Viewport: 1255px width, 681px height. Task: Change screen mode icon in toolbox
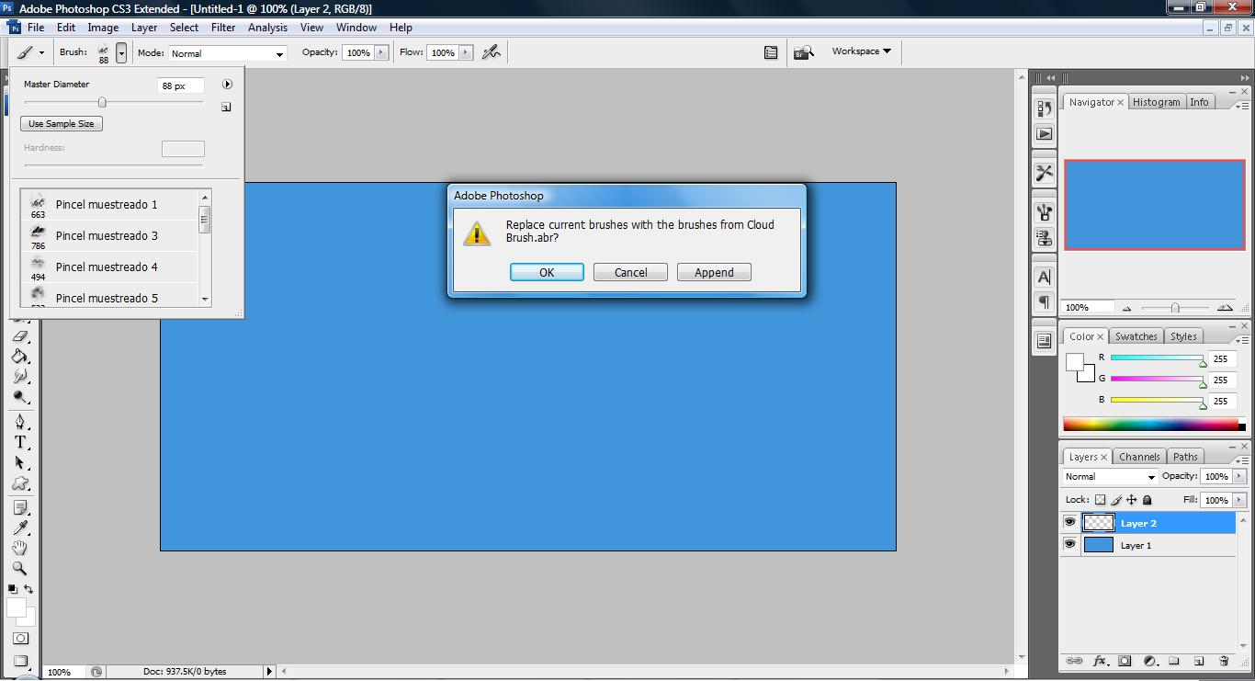(20, 661)
